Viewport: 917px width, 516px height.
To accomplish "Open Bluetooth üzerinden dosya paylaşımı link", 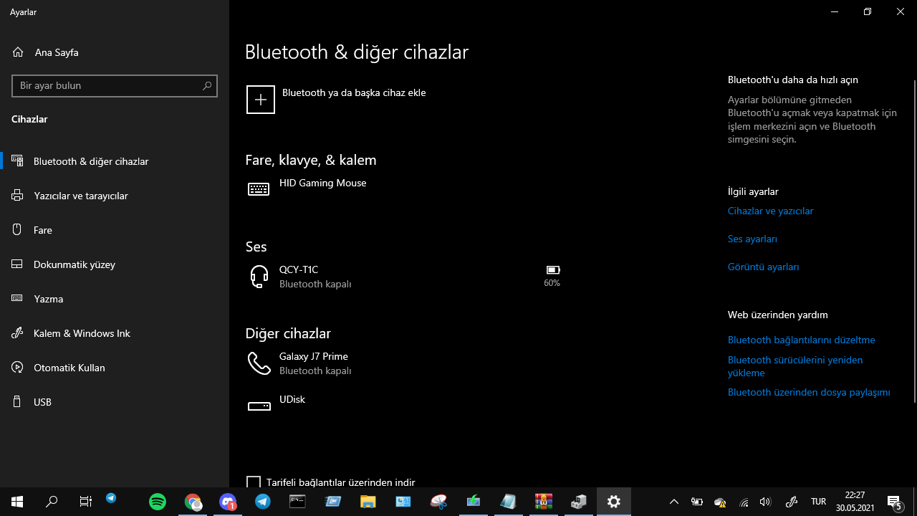I will [809, 392].
